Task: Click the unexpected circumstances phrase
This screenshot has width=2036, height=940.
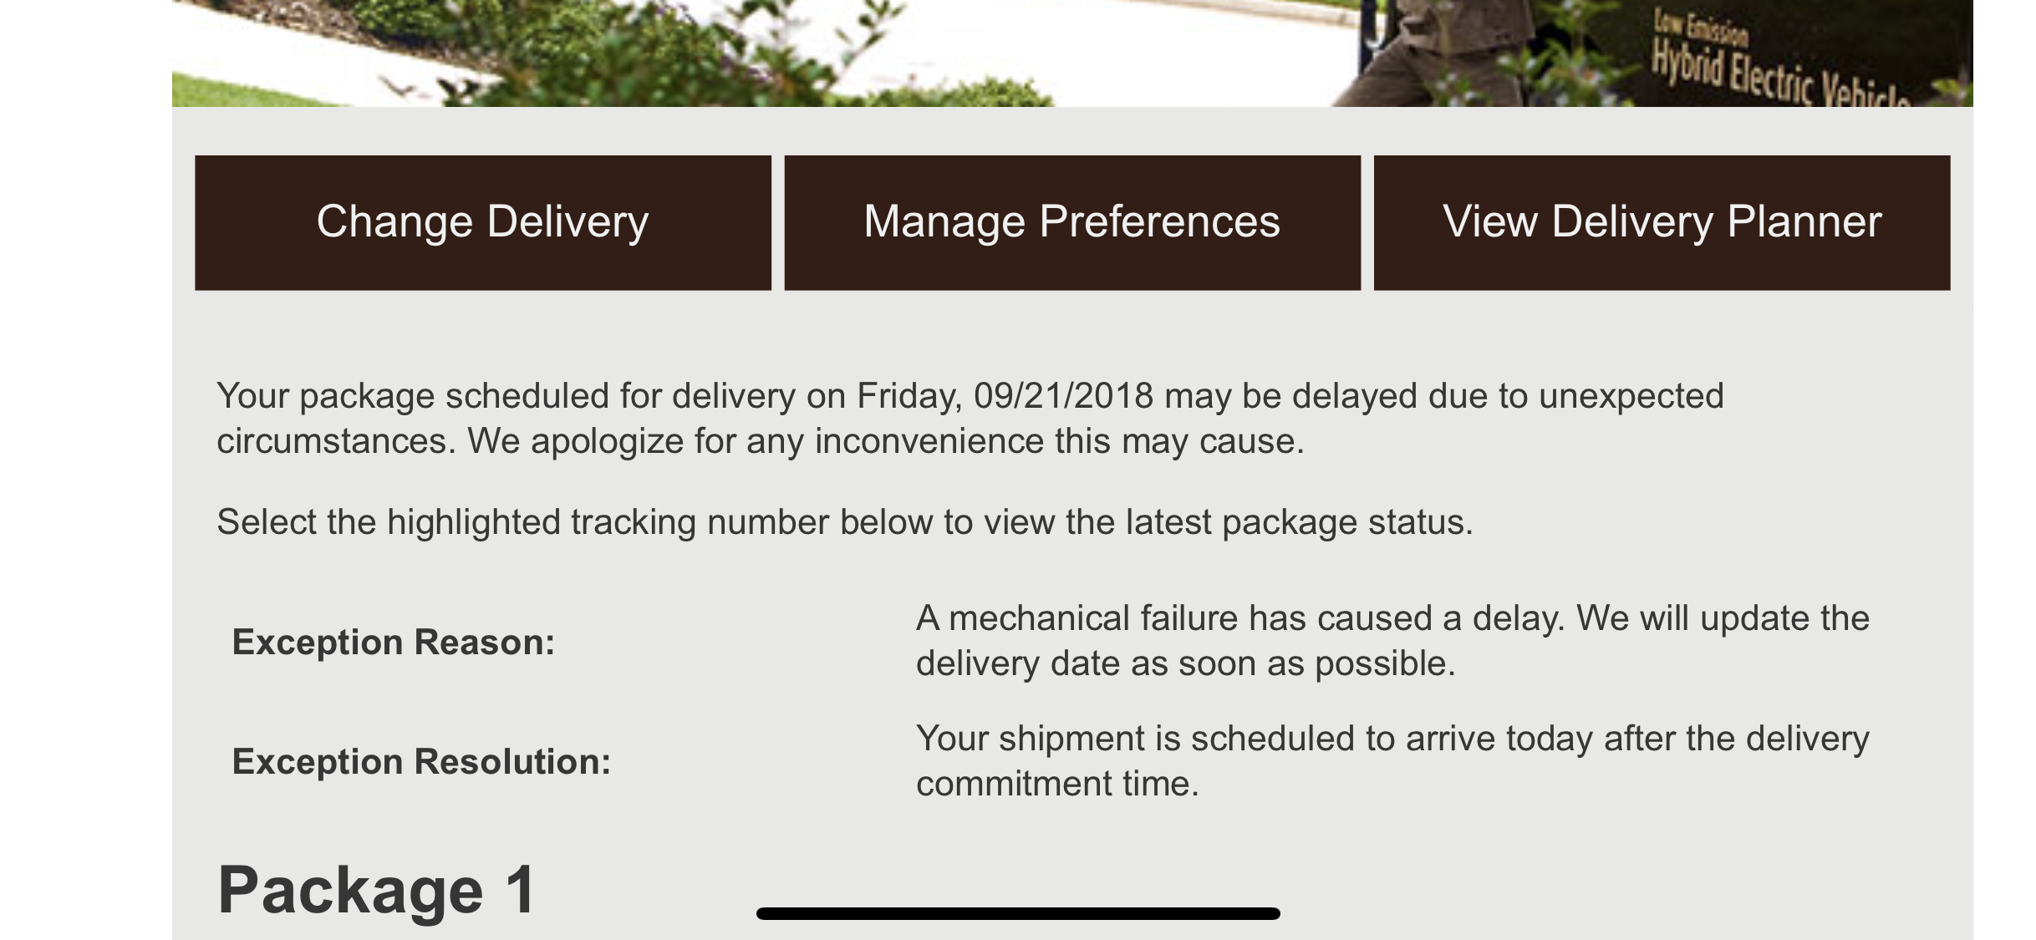Action: (970, 418)
